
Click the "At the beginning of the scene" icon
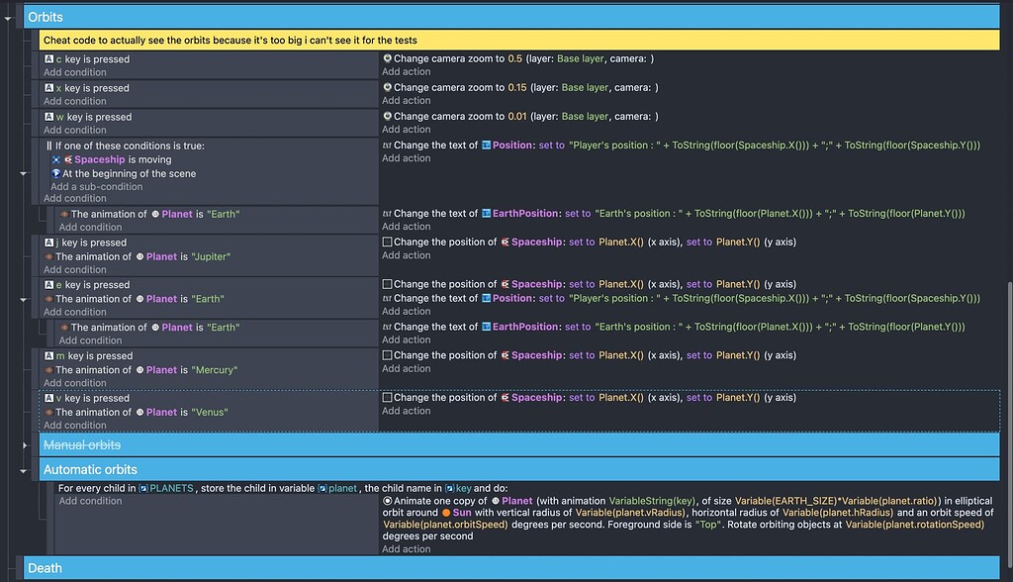point(56,173)
